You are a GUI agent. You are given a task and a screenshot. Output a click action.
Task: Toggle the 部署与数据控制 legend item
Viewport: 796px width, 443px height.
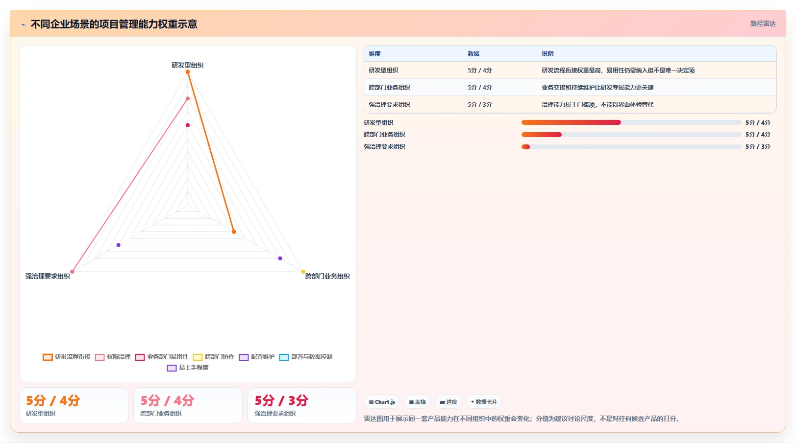pos(306,357)
